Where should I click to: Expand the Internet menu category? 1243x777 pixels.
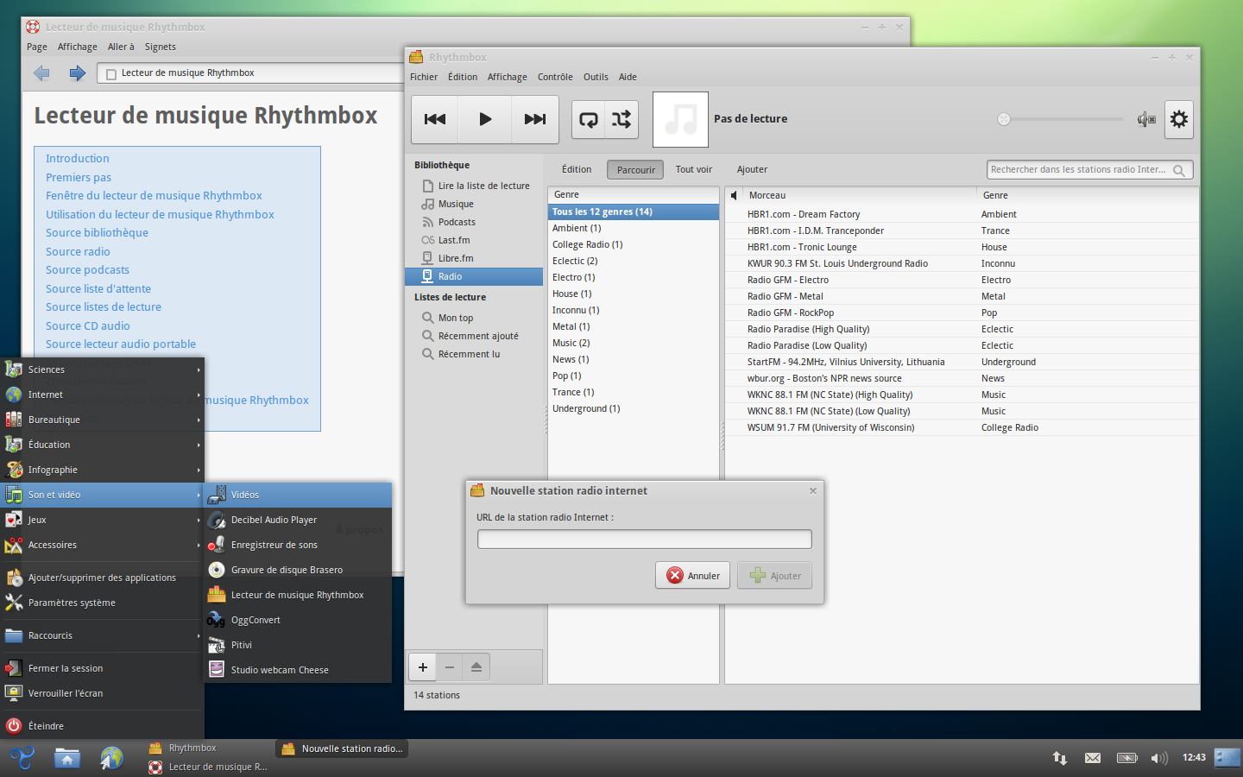(x=102, y=395)
